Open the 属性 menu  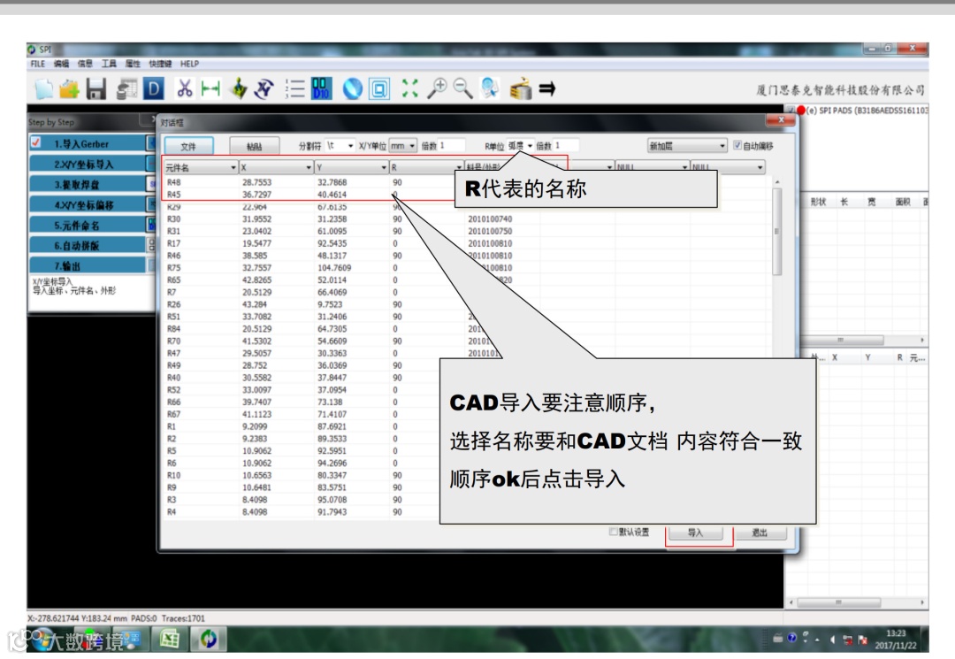pos(133,64)
